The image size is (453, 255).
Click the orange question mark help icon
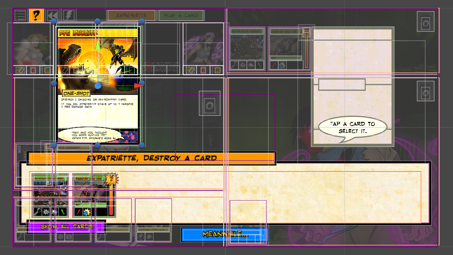pyautogui.click(x=36, y=15)
